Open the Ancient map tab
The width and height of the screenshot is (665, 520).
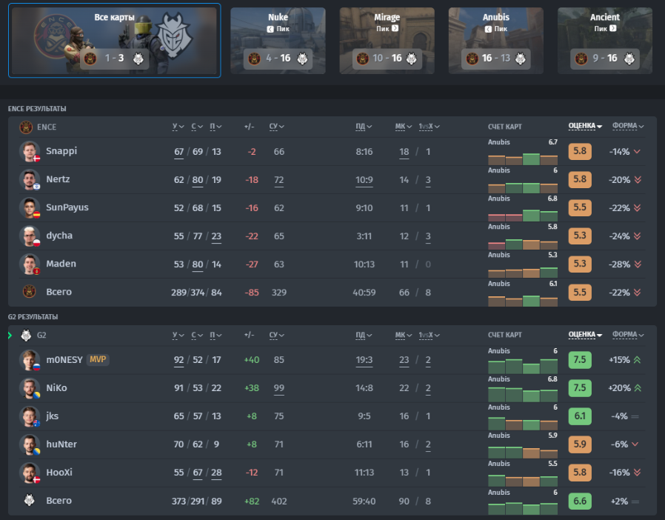tap(605, 41)
